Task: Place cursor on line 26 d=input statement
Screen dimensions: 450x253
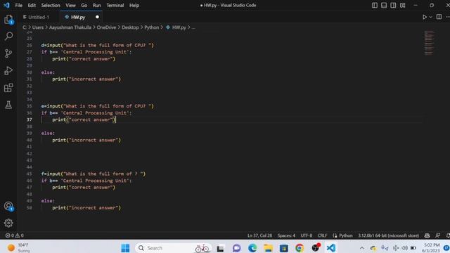Action: pos(98,45)
